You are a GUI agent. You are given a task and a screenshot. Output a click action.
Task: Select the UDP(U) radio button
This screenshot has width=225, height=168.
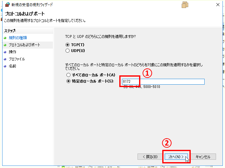click(67, 51)
